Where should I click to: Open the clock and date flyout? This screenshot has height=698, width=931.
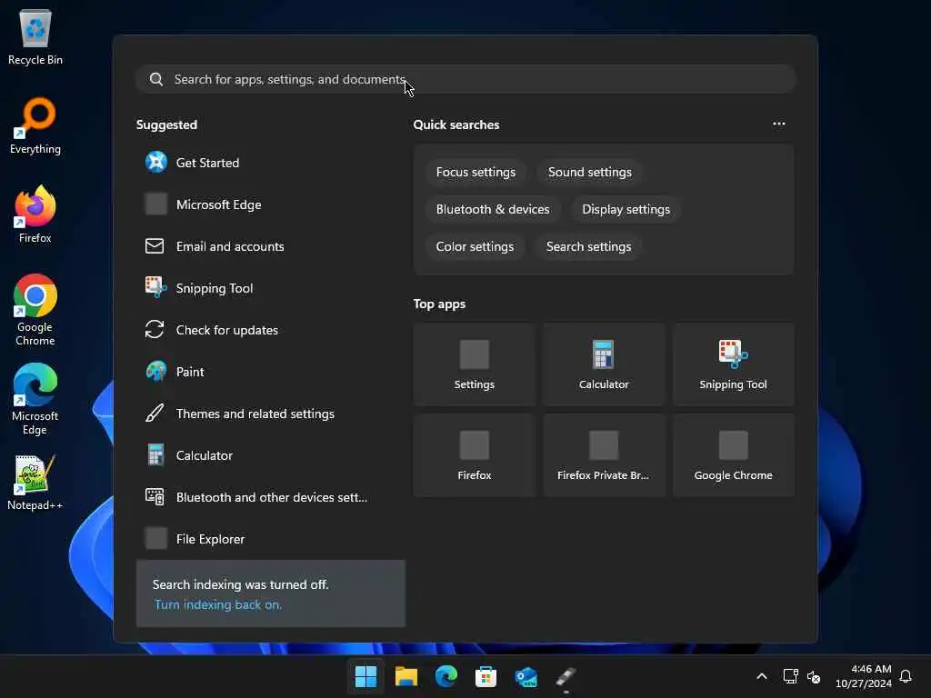pos(864,676)
